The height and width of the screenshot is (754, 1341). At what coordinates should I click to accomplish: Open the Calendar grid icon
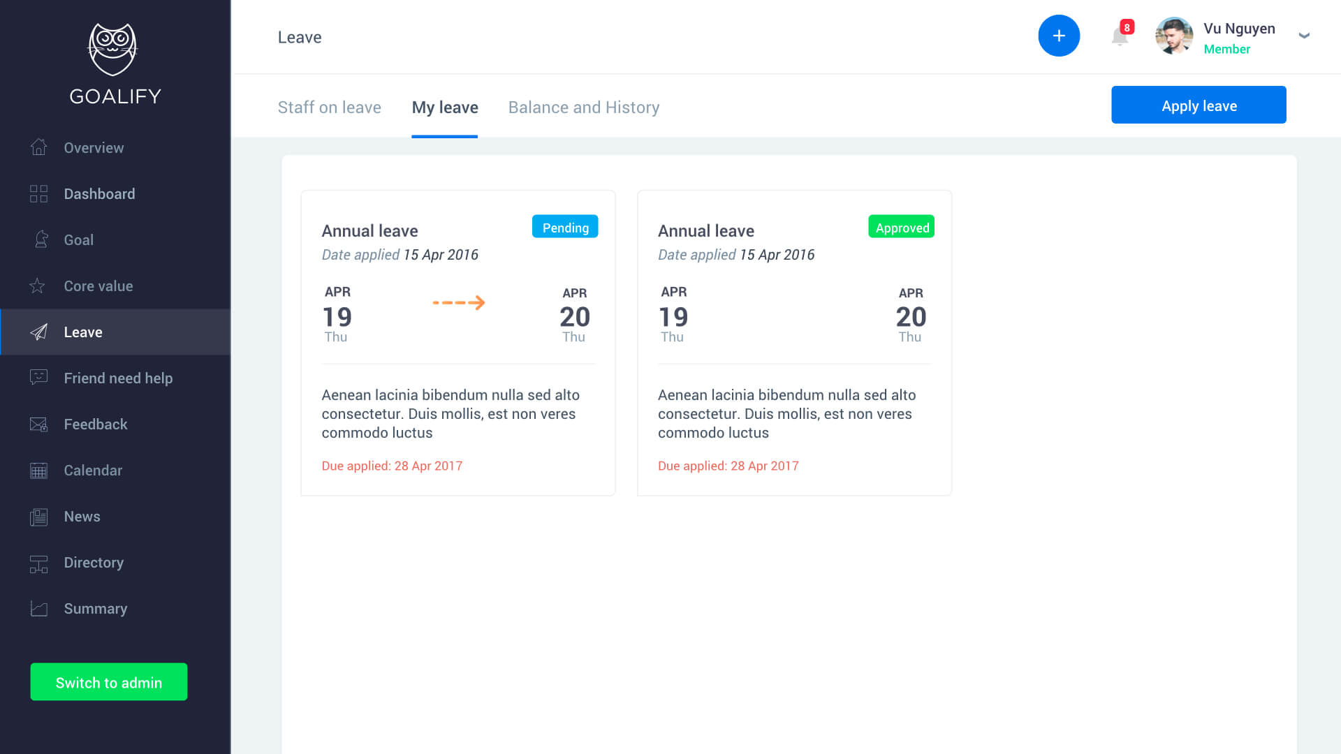tap(38, 470)
